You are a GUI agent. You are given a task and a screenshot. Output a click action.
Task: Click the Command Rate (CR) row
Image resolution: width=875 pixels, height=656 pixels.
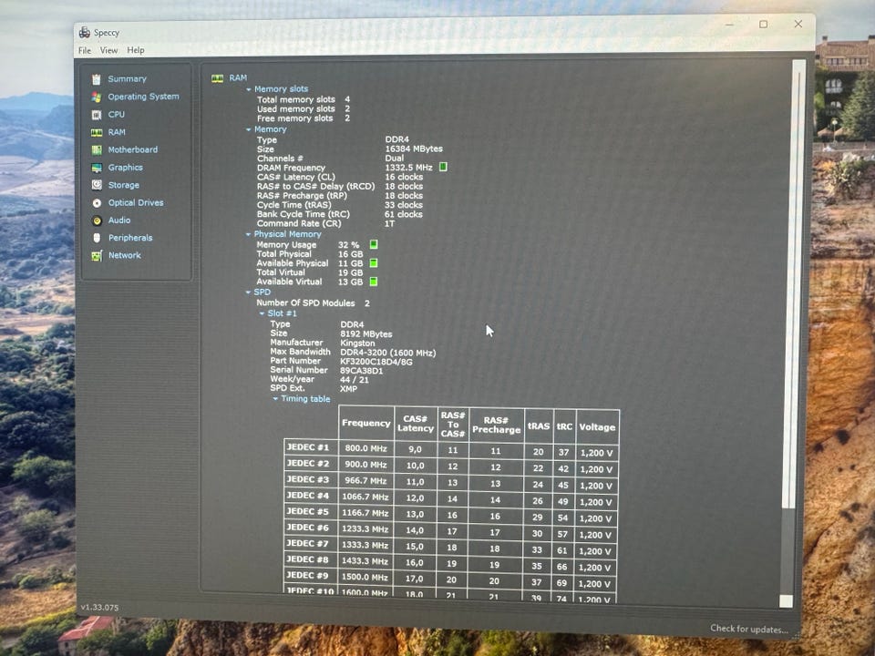click(326, 224)
